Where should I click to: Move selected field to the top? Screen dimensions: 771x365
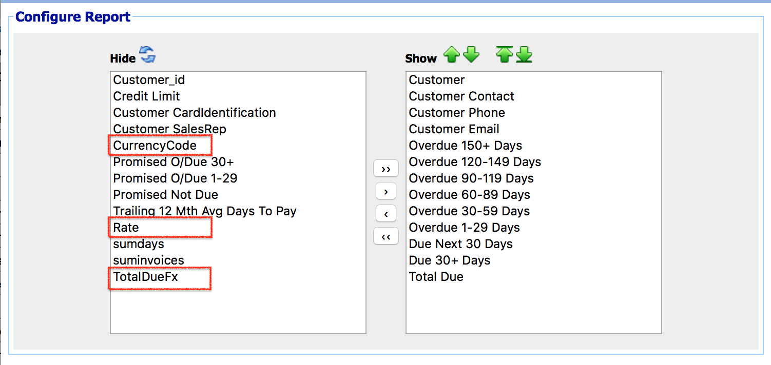coord(505,54)
